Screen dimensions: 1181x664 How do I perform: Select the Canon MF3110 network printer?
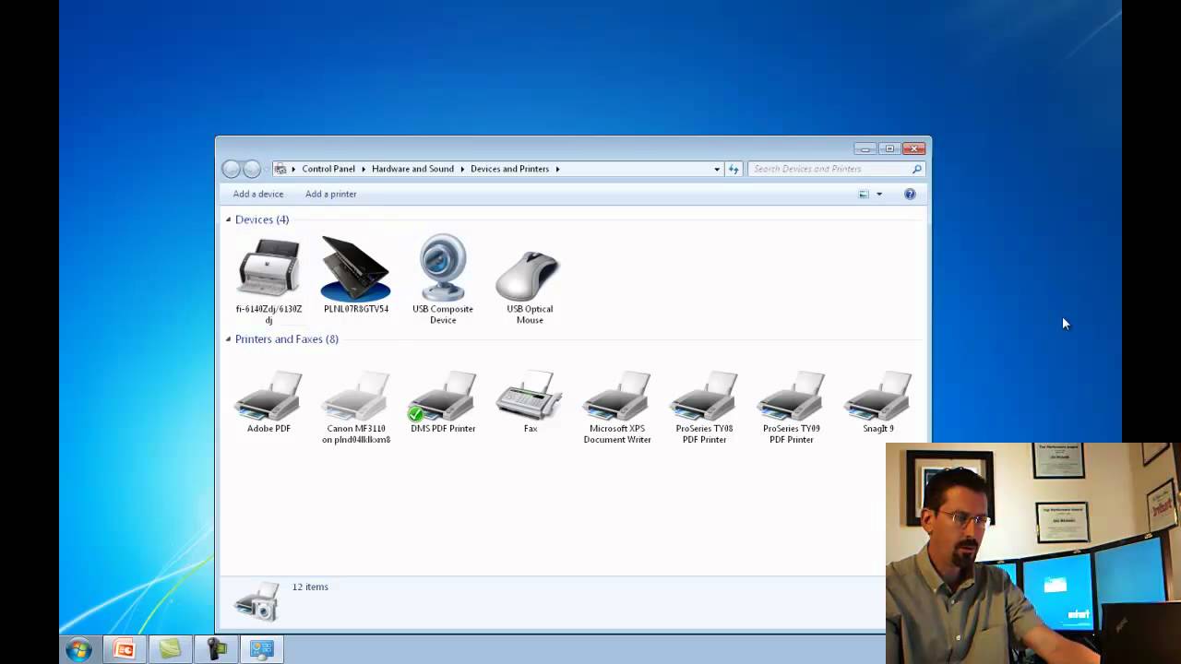(356, 397)
